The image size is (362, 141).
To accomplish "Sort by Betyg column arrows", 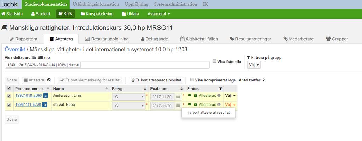I will point(145,89).
